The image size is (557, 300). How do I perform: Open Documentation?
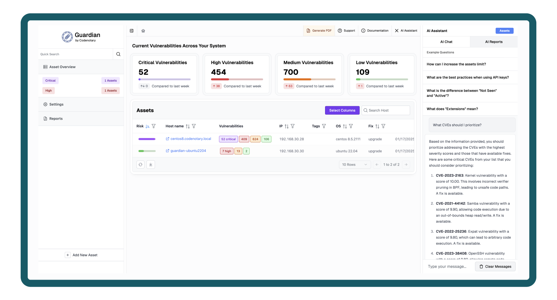click(375, 31)
